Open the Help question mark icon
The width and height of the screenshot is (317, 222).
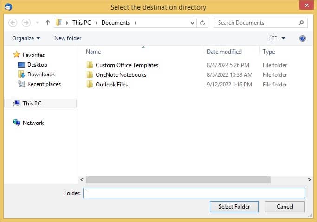(303, 38)
